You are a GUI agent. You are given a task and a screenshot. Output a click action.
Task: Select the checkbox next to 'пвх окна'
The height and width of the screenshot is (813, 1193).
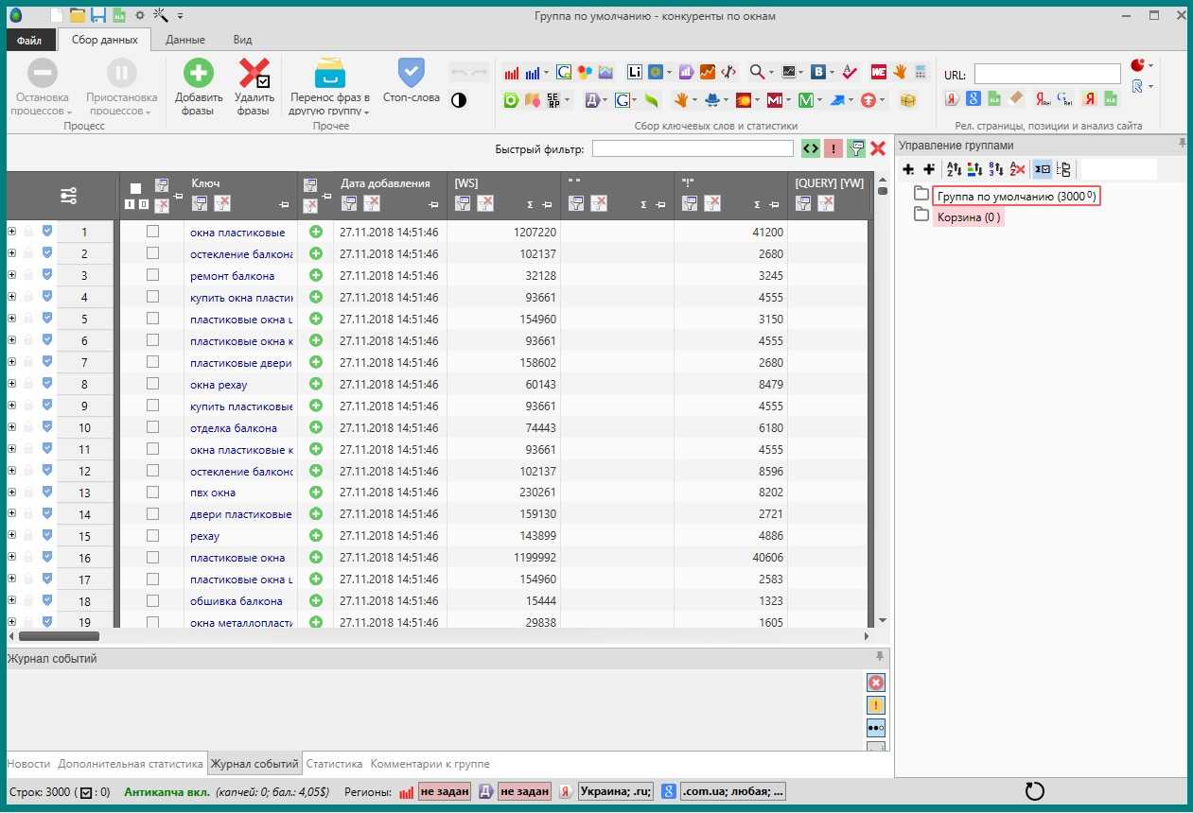(x=152, y=493)
